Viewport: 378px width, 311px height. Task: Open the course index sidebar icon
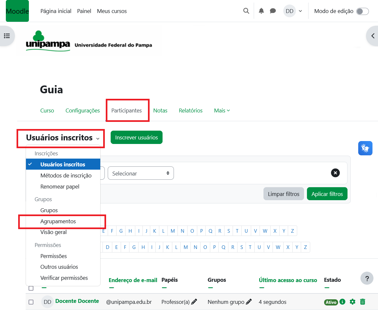coord(7,36)
